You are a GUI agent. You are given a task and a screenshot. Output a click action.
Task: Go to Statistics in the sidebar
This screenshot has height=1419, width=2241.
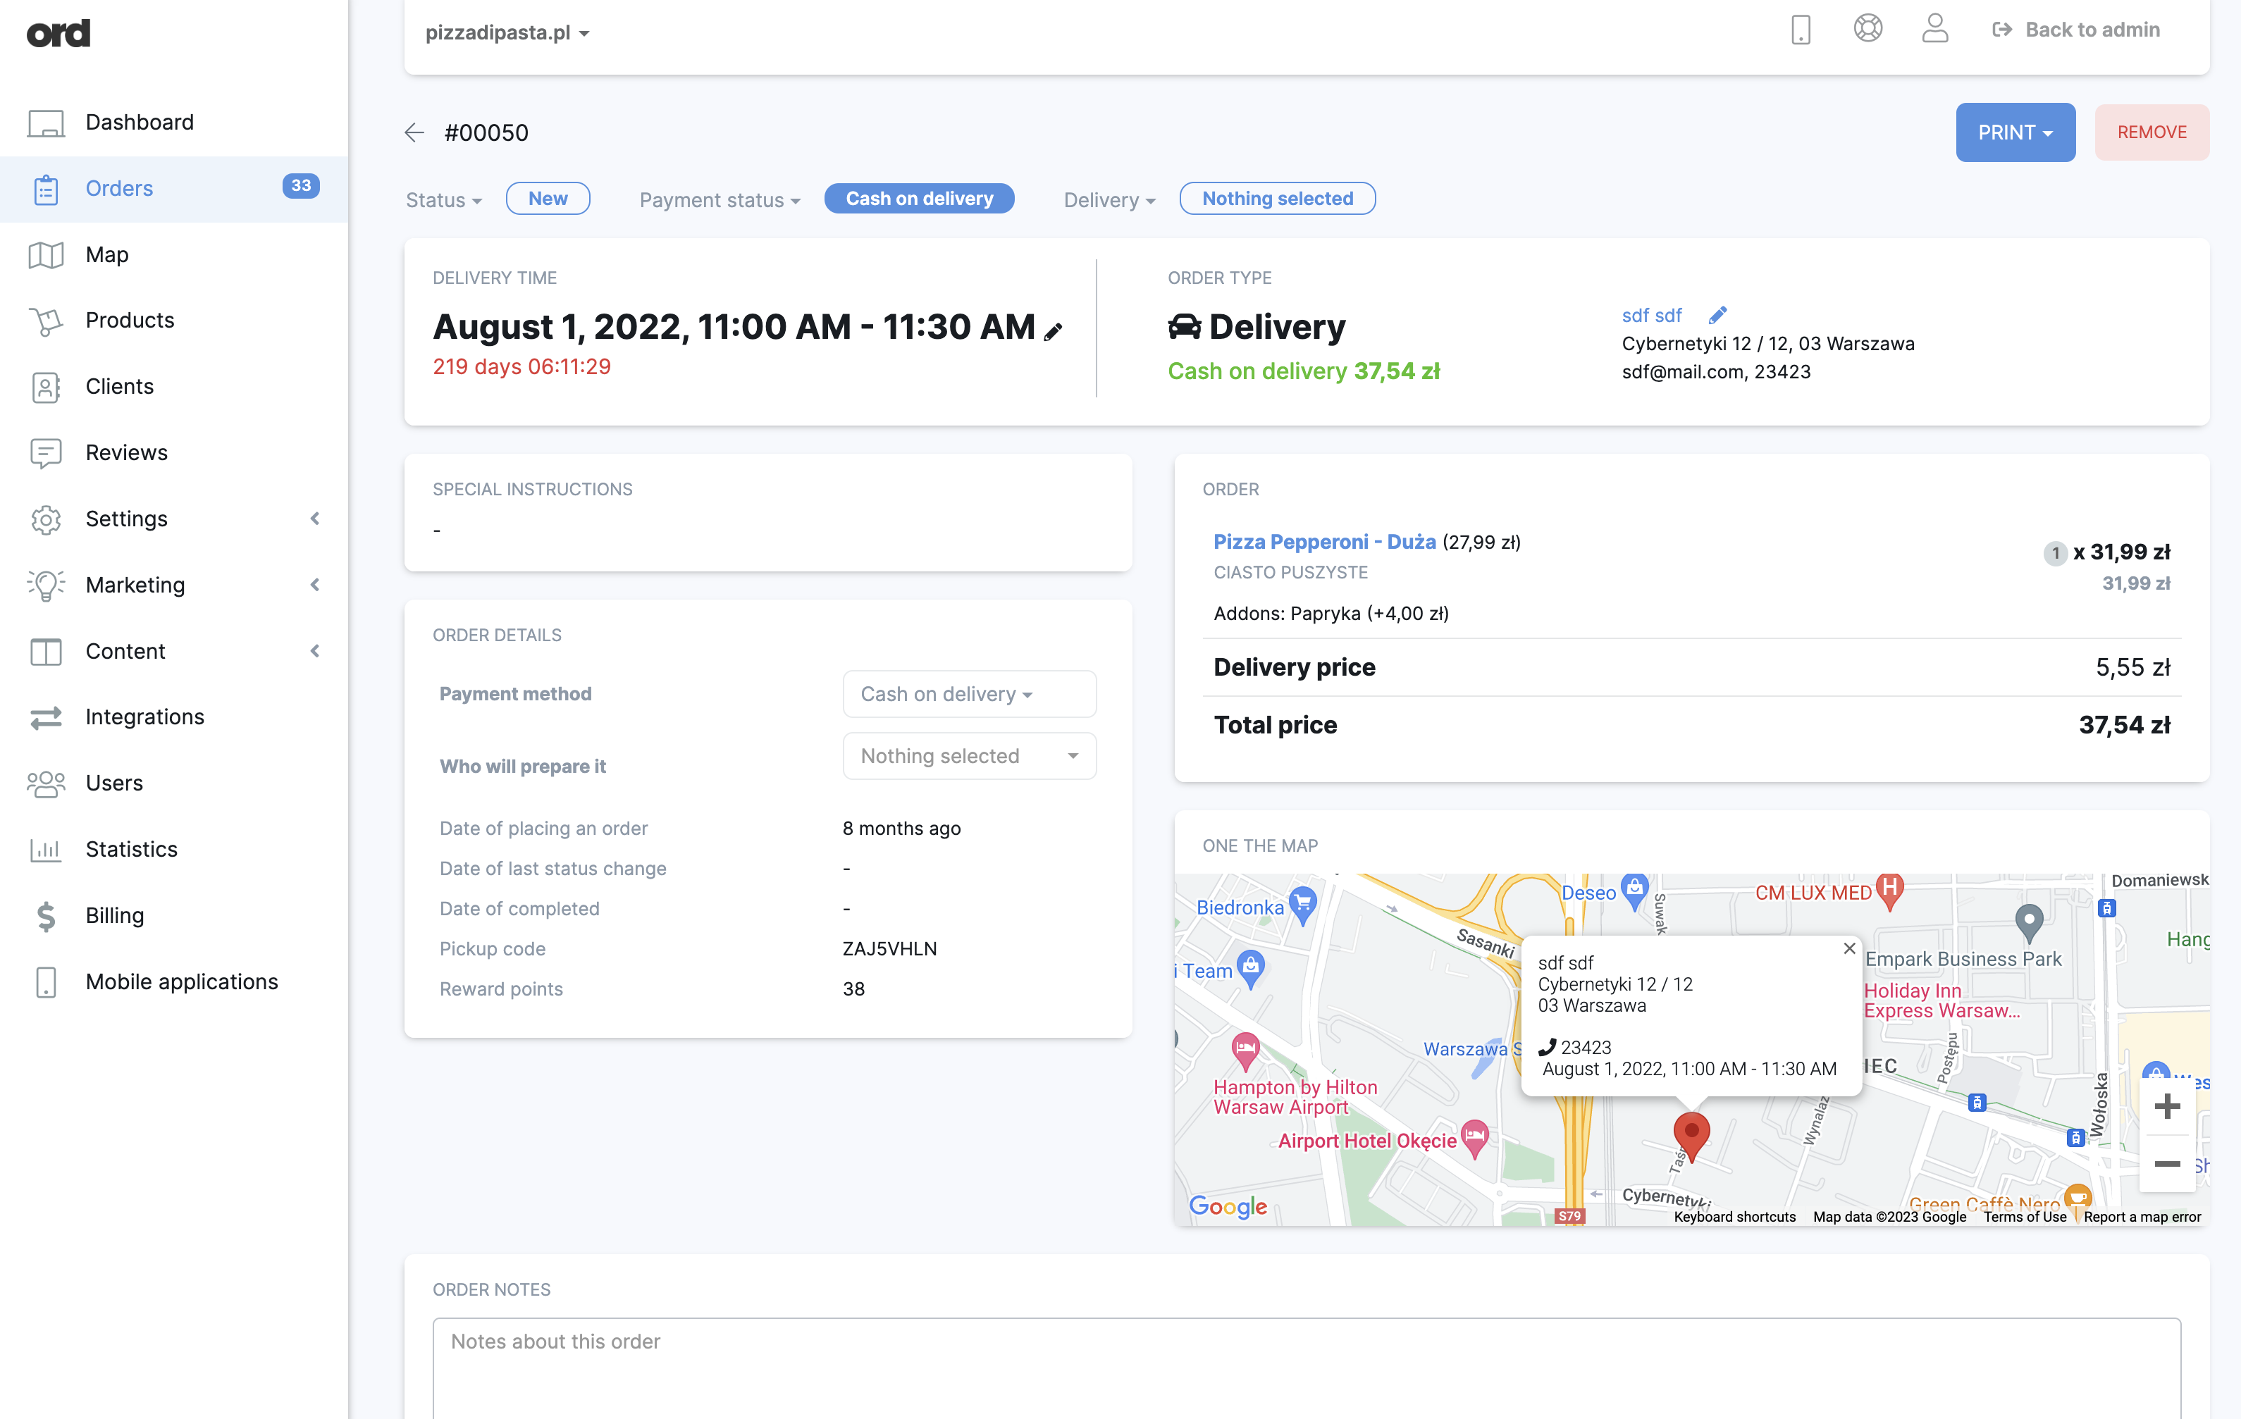pos(131,848)
